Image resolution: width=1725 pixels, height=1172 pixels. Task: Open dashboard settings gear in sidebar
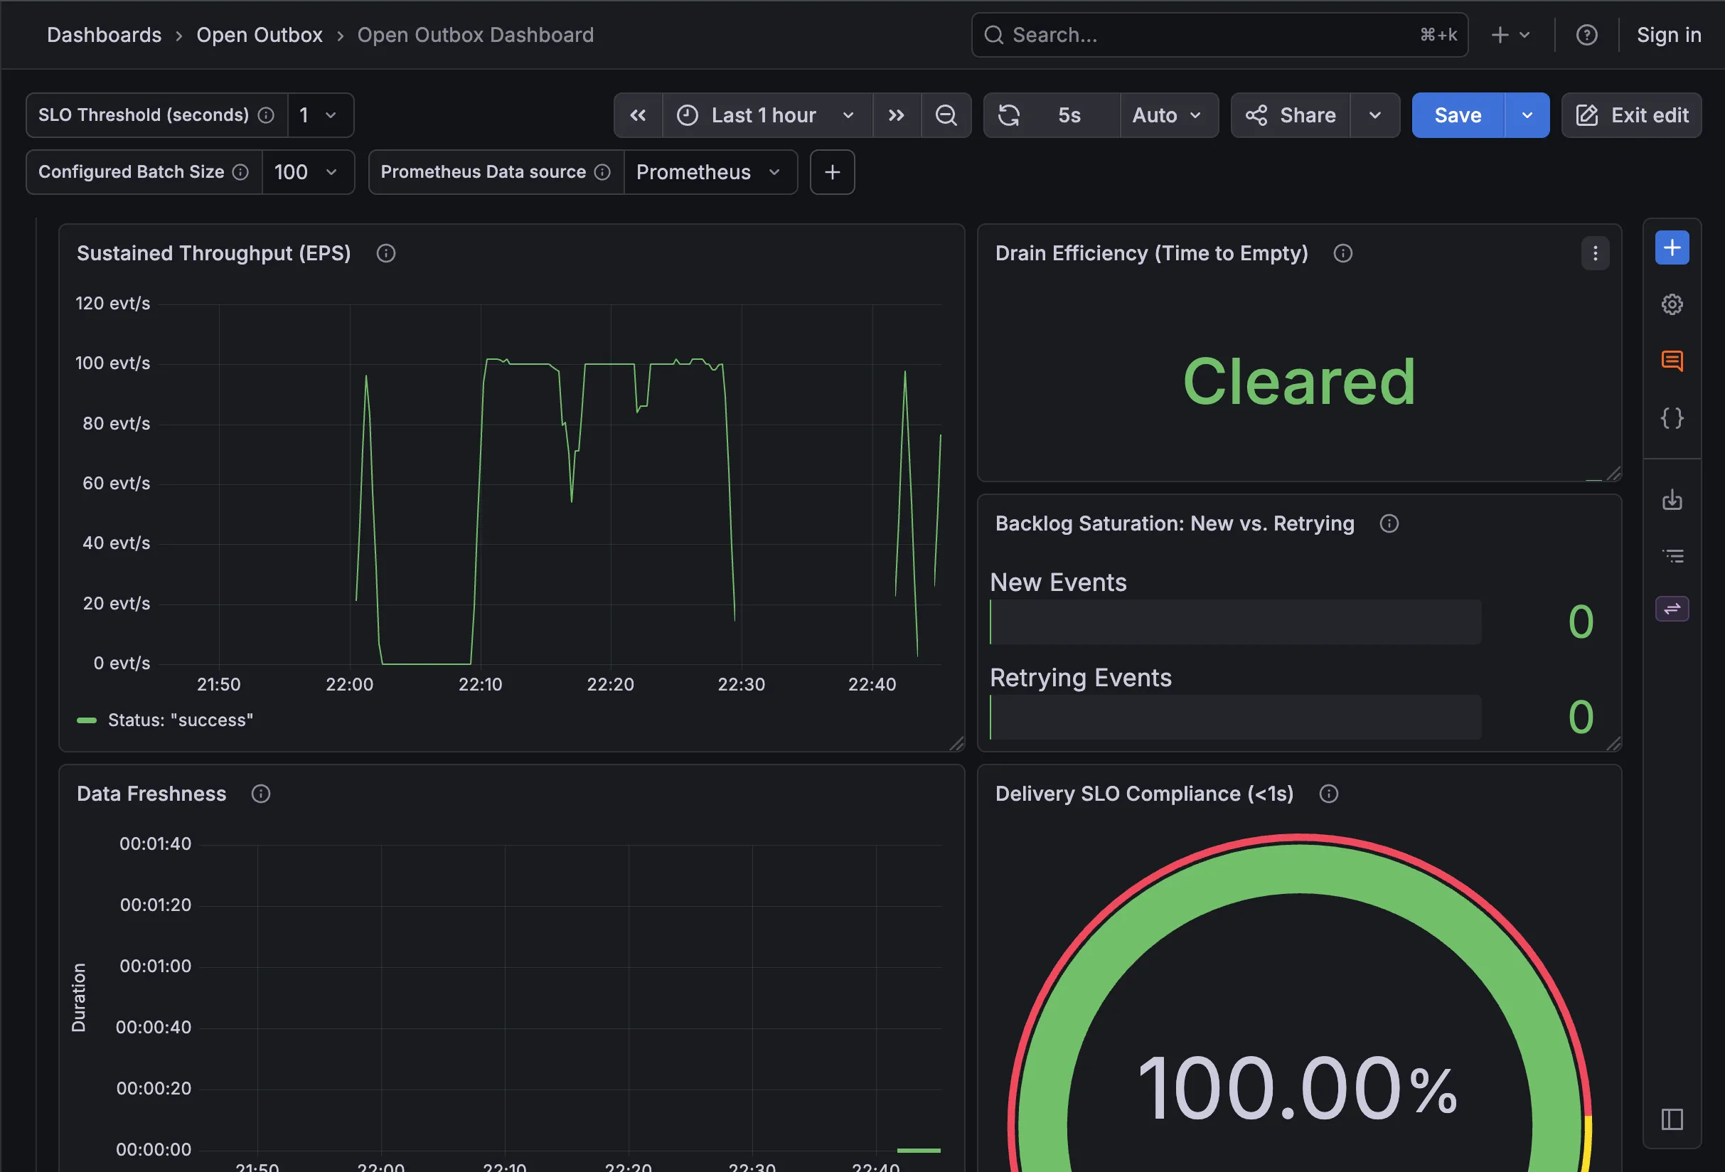click(1672, 304)
